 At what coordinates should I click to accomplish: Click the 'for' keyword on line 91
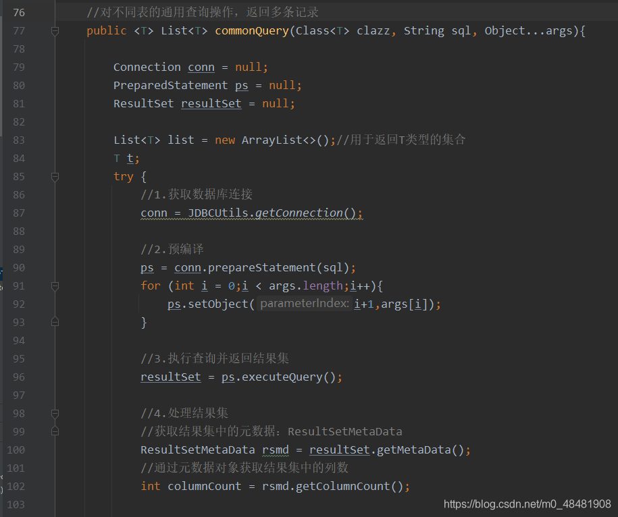[151, 285]
